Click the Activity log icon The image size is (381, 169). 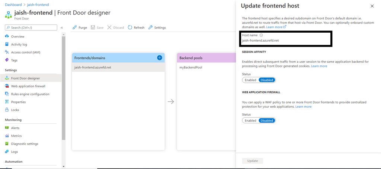click(7, 44)
